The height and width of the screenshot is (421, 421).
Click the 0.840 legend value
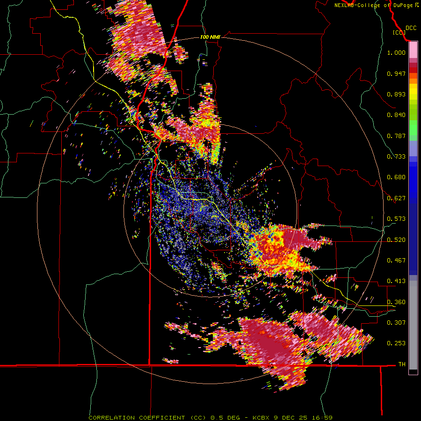point(396,115)
